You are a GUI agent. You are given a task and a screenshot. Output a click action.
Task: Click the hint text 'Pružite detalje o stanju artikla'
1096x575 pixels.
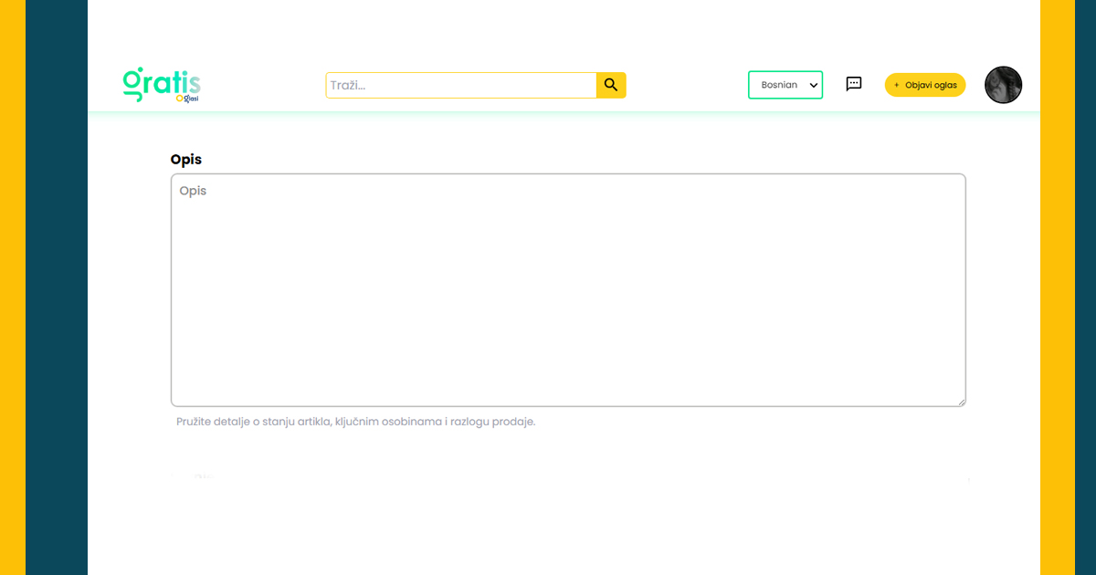pos(253,422)
